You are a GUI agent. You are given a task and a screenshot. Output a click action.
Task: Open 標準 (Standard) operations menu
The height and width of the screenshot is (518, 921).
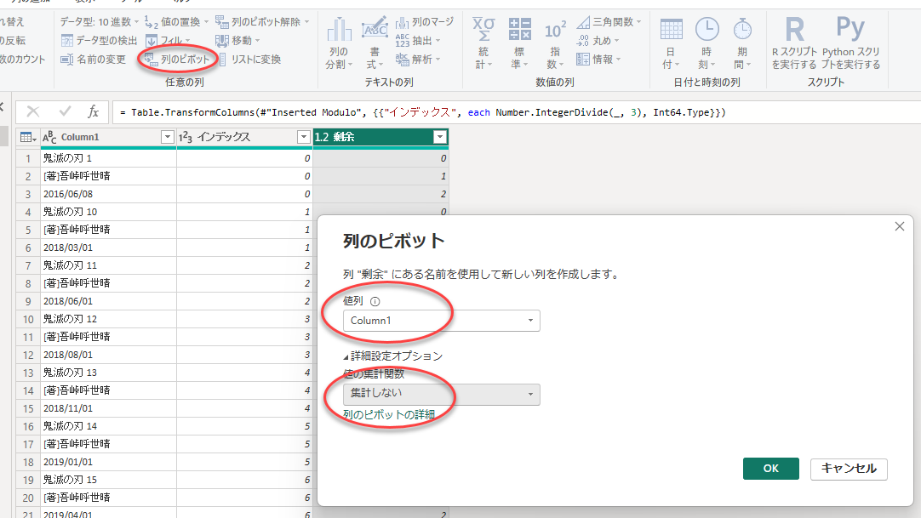pos(519,43)
